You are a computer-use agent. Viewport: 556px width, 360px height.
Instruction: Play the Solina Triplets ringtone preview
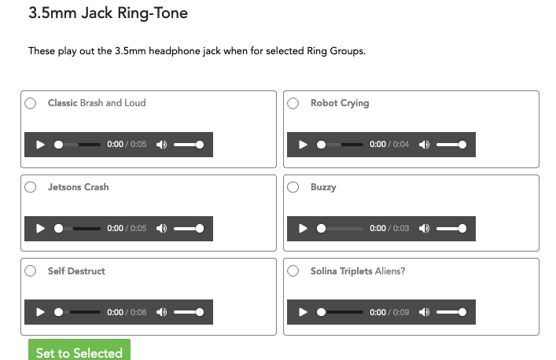[304, 312]
